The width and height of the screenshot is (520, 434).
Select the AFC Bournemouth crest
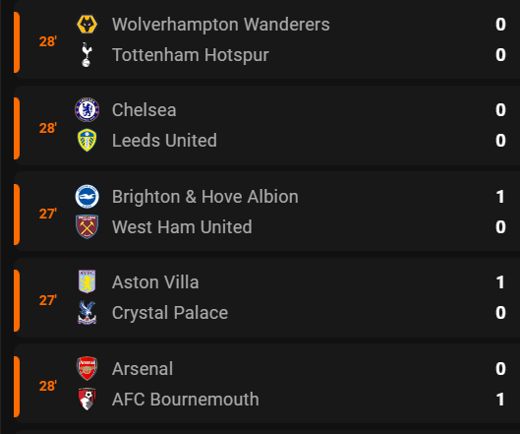[x=87, y=400]
